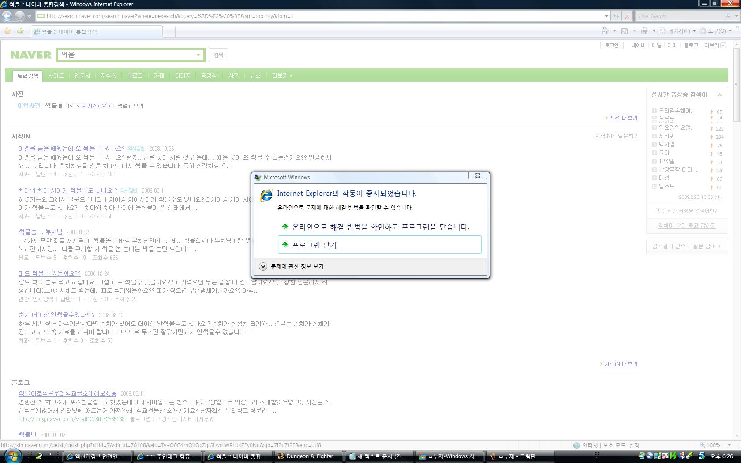741x463 pixels.
Task: Click 검색결과 만족도 설문 참여 button
Action: pos(687,246)
